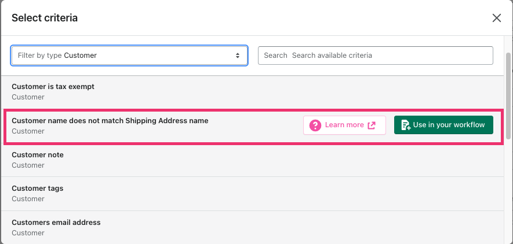Image resolution: width=513 pixels, height=244 pixels.
Task: Click the Use in your workflow button
Action: coord(443,125)
